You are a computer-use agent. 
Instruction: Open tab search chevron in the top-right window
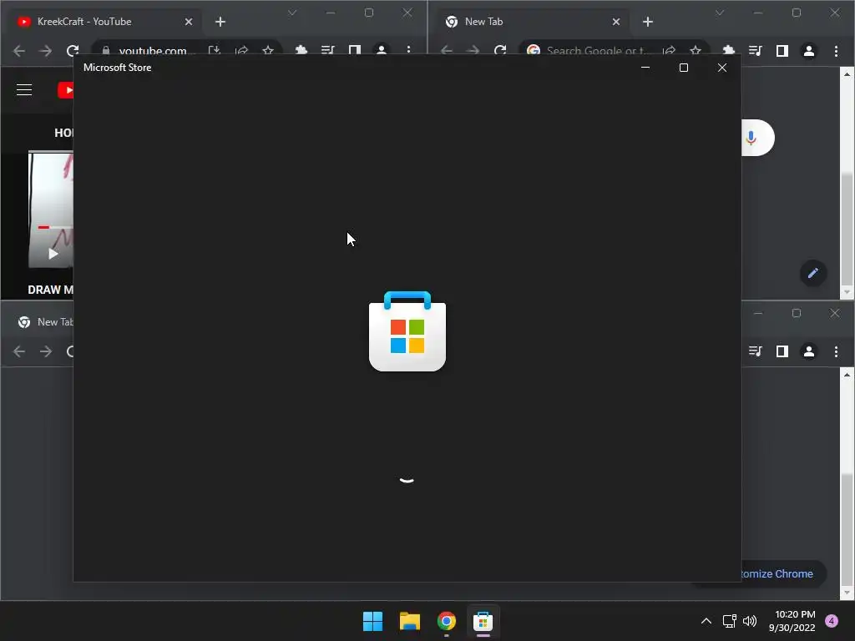pos(720,13)
